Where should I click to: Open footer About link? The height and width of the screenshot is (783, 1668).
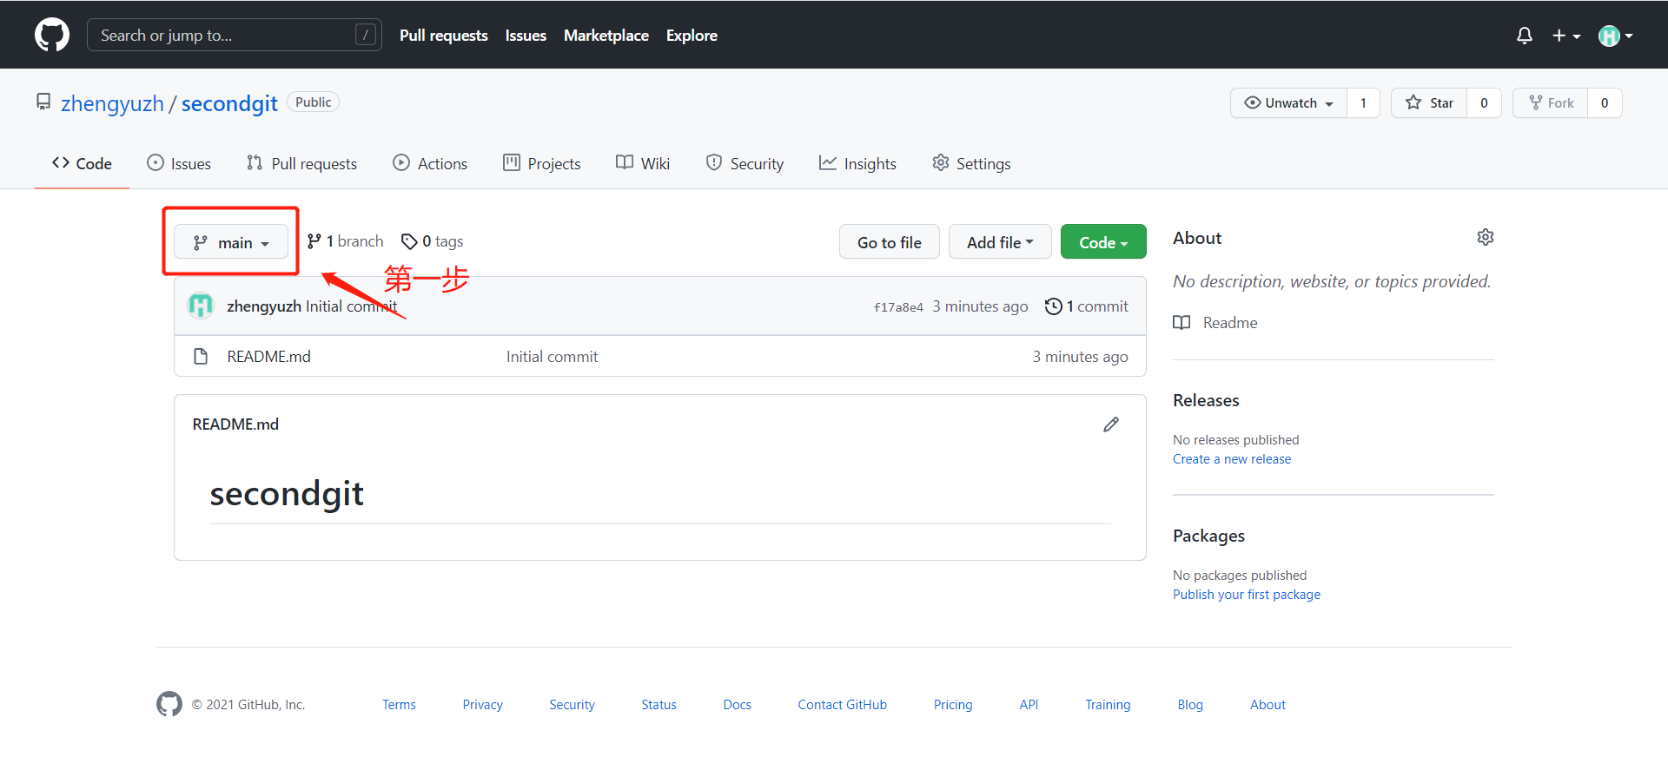(x=1268, y=705)
